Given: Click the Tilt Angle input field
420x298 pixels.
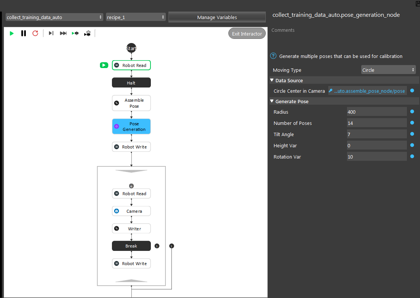Looking at the screenshot, I should [x=377, y=134].
